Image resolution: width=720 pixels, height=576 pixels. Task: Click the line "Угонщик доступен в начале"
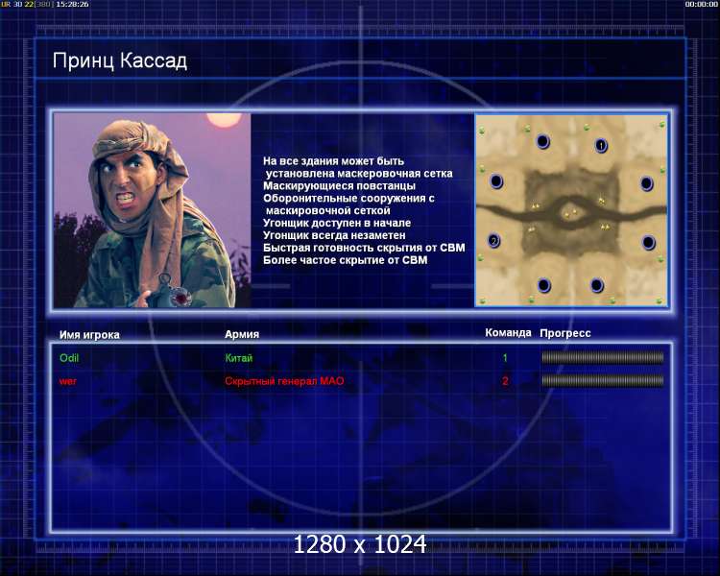(x=337, y=224)
